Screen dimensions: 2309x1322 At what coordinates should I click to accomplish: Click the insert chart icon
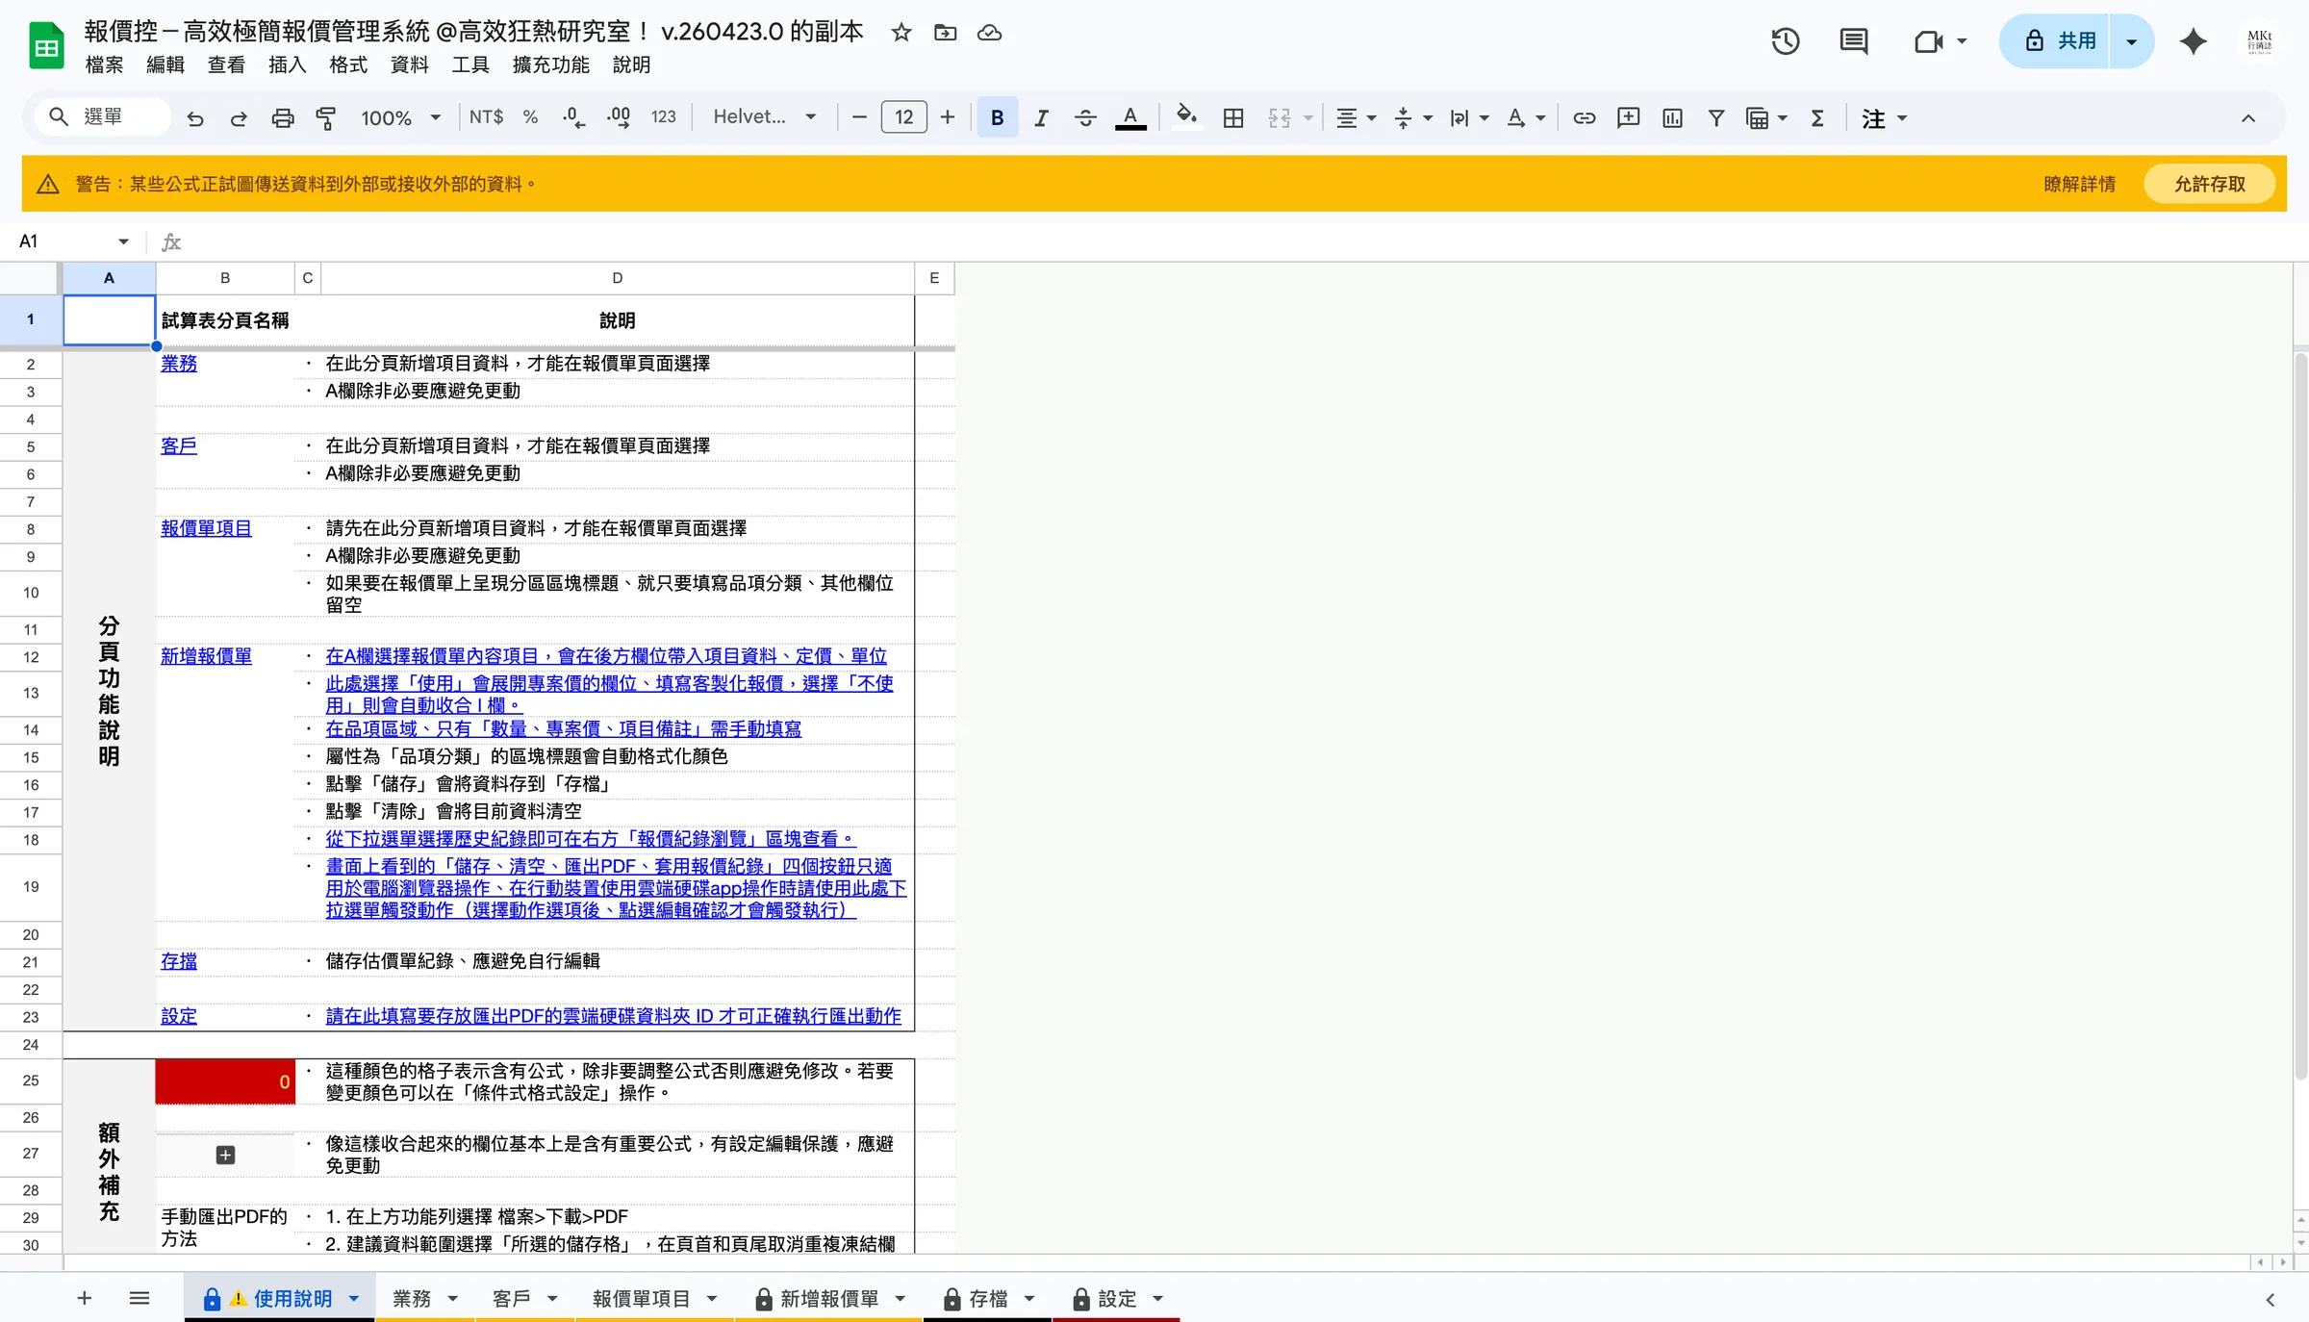click(1673, 117)
